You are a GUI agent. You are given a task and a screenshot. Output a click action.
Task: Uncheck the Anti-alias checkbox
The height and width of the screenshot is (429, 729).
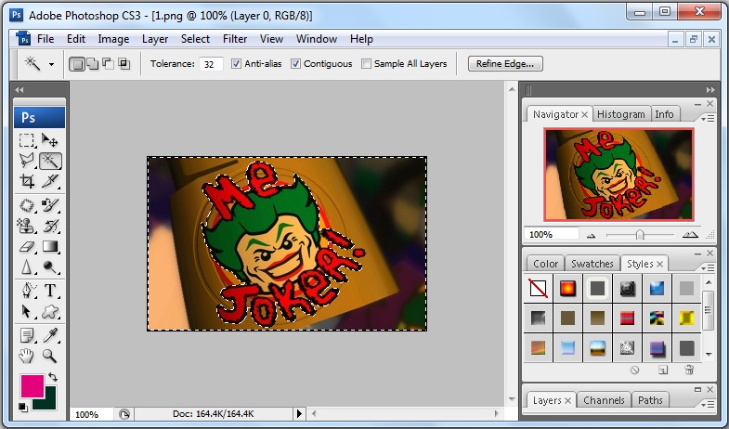tap(236, 64)
